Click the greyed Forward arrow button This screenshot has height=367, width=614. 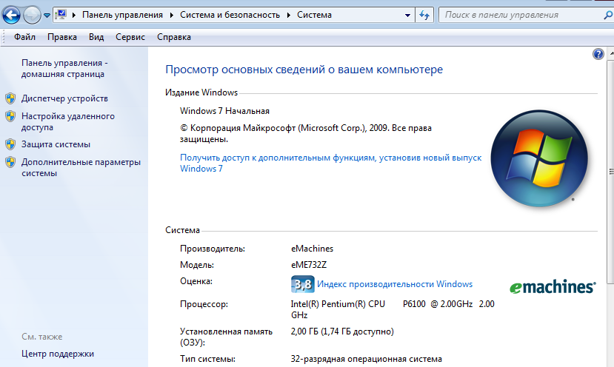32,16
